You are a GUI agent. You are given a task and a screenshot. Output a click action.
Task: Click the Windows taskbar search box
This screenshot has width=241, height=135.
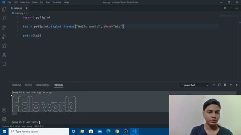[x=39, y=132]
